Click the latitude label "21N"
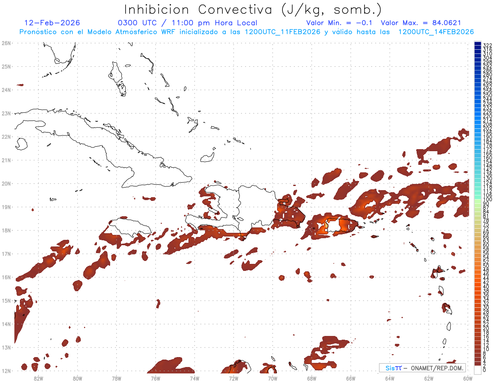Image resolution: width=497 pixels, height=384 pixels. point(6,160)
